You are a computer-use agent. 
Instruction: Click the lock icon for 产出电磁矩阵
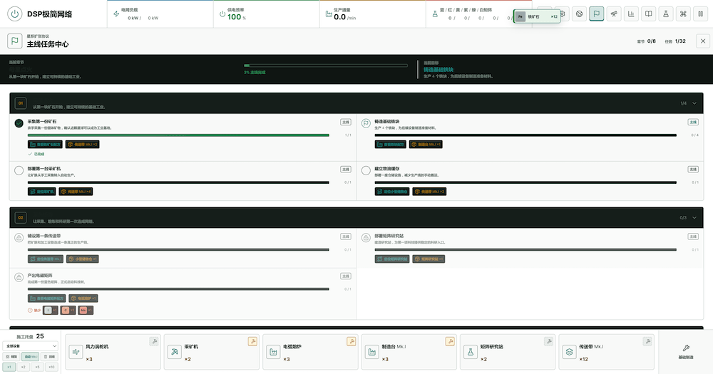(19, 277)
